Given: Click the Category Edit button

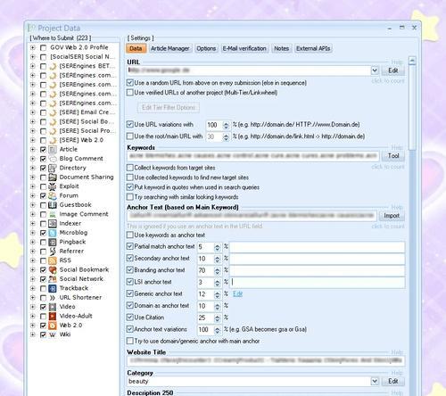Looking at the screenshot, I should pyautogui.click(x=392, y=381).
